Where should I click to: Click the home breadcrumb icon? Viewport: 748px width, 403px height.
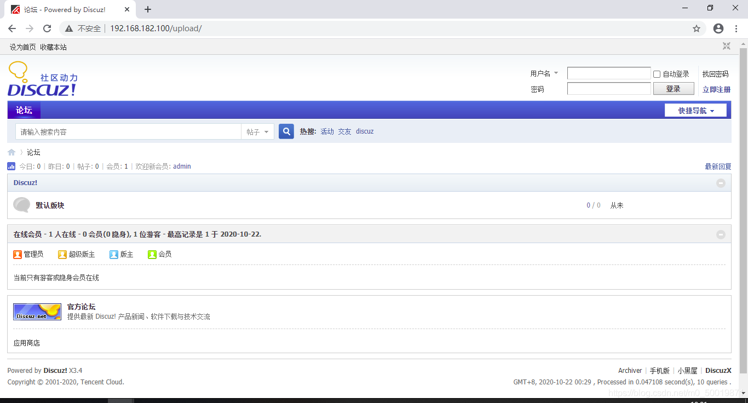pos(11,152)
